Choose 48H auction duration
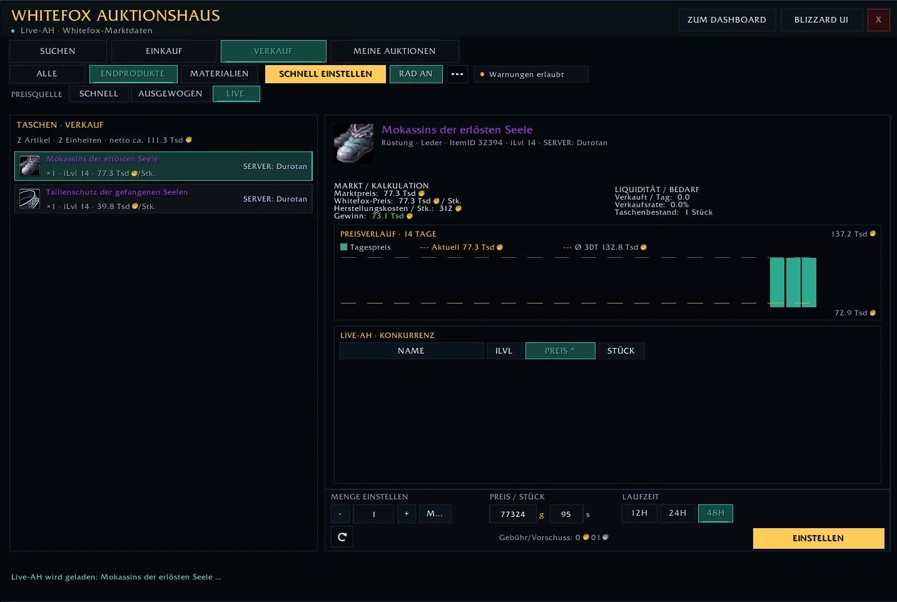This screenshot has width=897, height=602. tap(715, 513)
